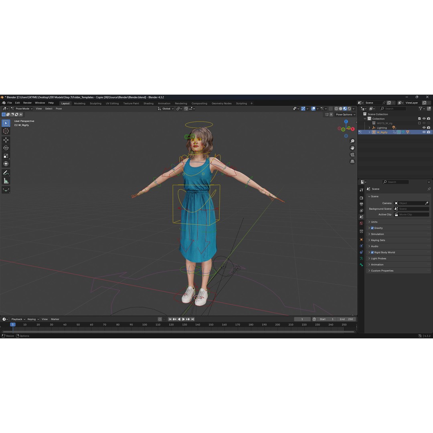The width and height of the screenshot is (433, 433).
Task: Select the Annotate pencil tool
Action: point(6,173)
